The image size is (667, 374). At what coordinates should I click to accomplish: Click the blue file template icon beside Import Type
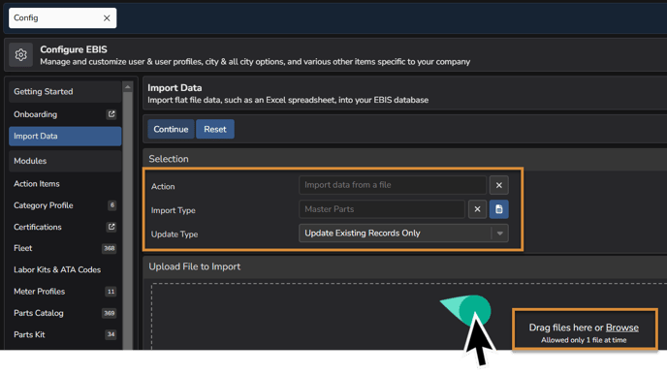499,209
